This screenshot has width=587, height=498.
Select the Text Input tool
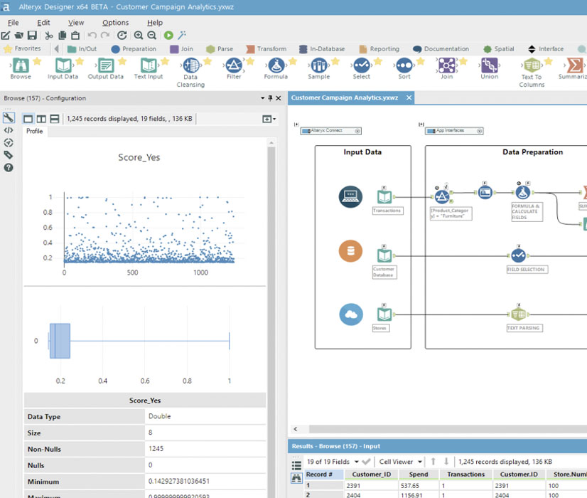pos(149,68)
